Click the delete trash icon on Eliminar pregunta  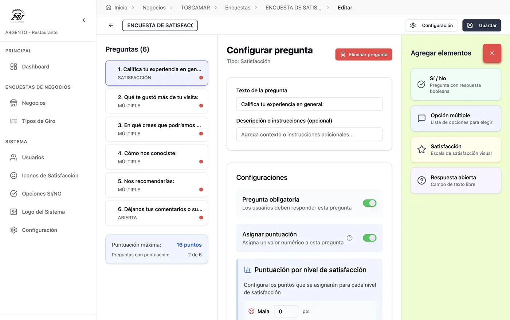[343, 54]
